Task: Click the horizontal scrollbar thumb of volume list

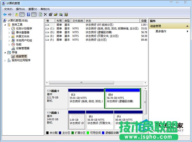Action: [x=81, y=83]
